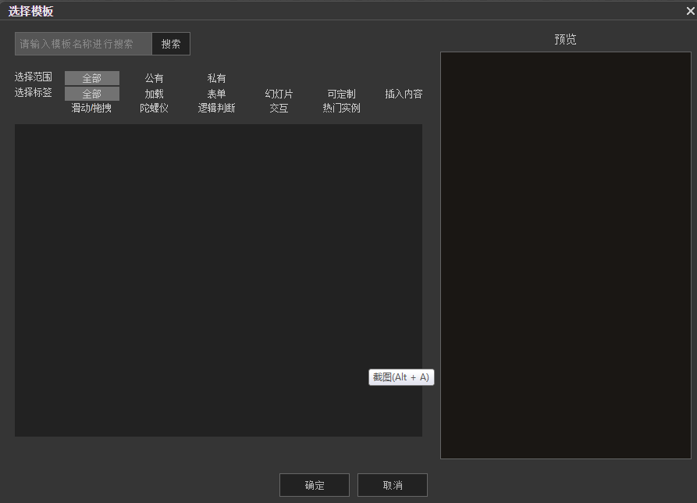The width and height of the screenshot is (697, 503).
Task: Filter templates by the 表单 tag
Action: pos(216,94)
